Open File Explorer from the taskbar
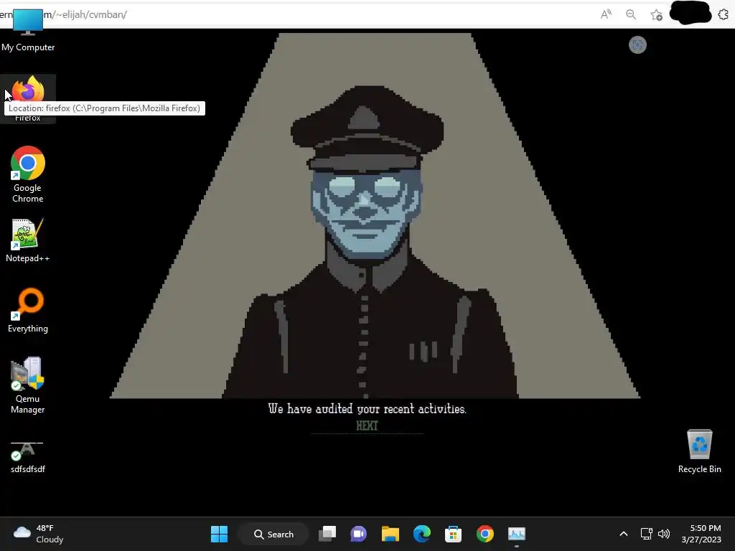The image size is (735, 551). tap(390, 534)
